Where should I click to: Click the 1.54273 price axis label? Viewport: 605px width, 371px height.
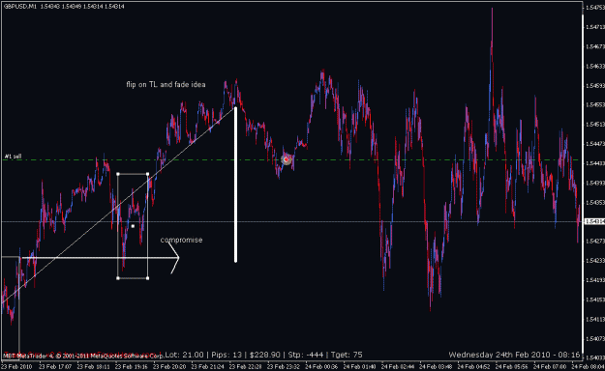tap(595, 242)
